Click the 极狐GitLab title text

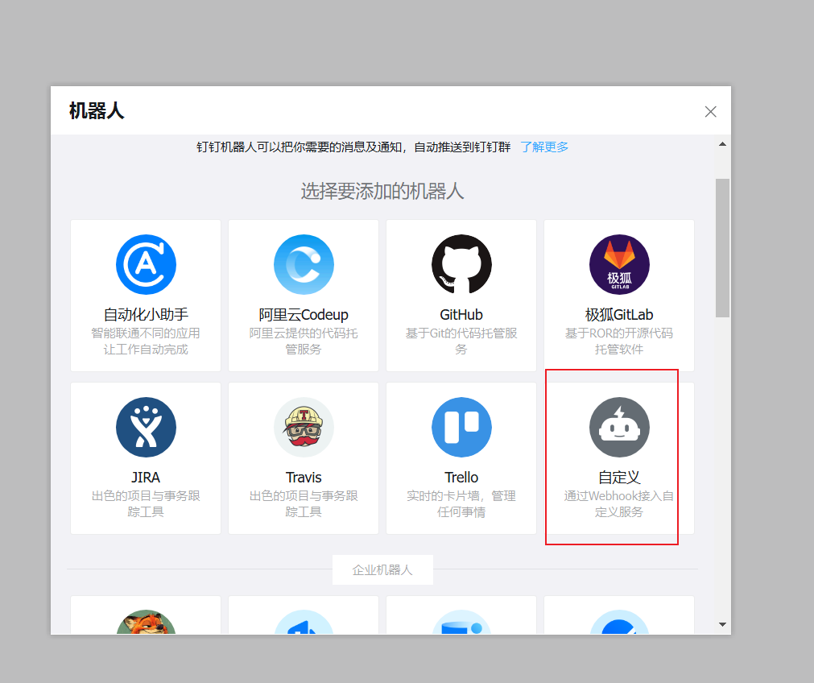[x=619, y=315]
